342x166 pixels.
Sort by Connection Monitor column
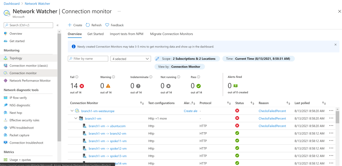point(142,103)
